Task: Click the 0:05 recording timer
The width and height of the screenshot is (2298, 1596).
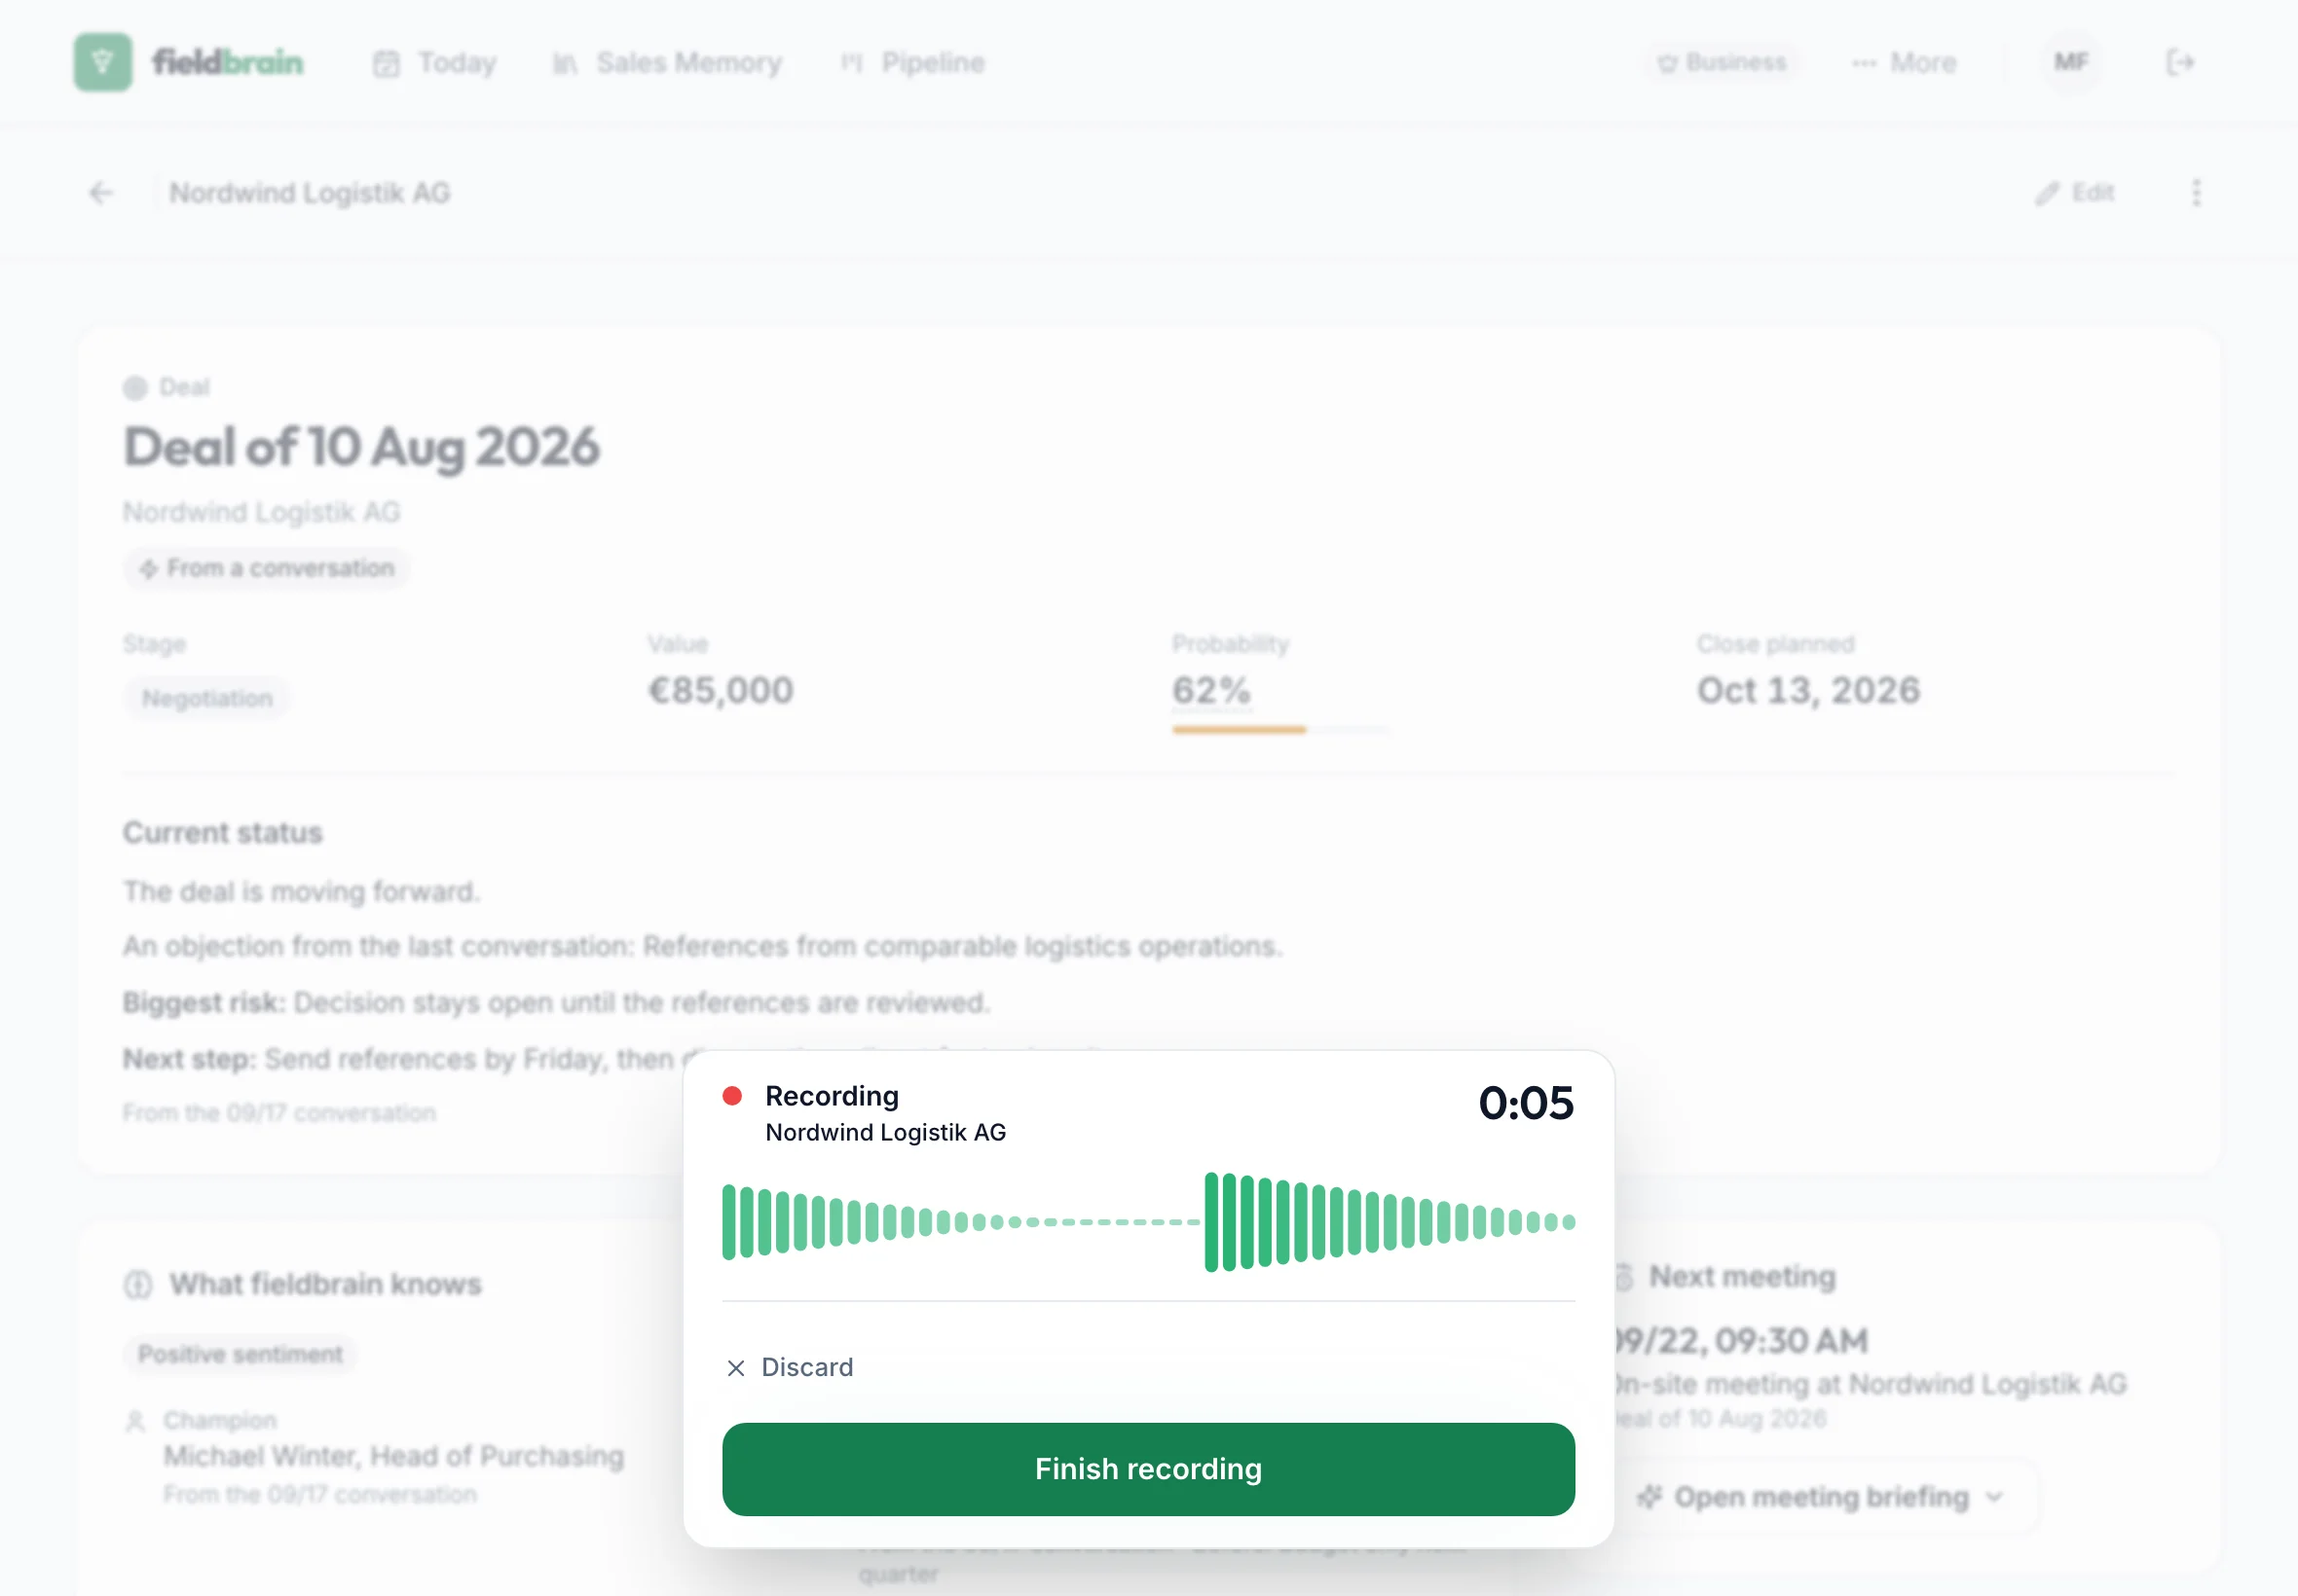Action: pos(1526,1103)
